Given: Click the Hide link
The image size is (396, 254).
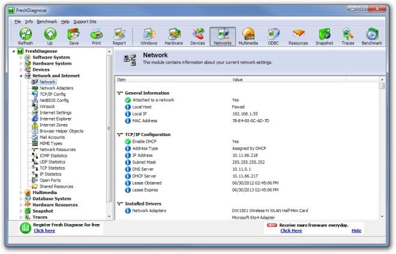Looking at the screenshot, I should tap(356, 231).
